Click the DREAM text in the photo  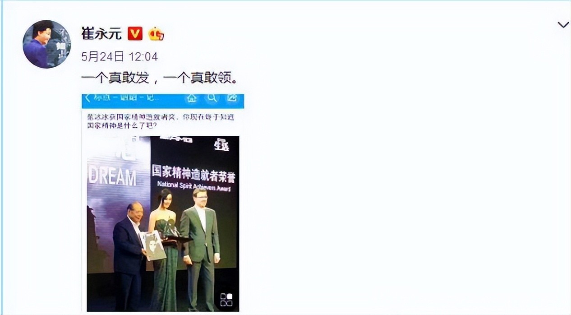[112, 177]
